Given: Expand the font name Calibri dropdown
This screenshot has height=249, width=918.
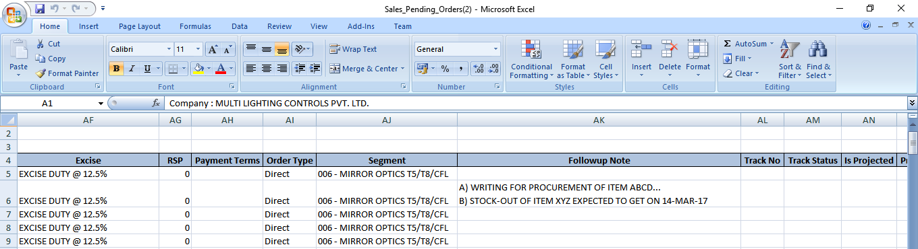Looking at the screenshot, I should point(169,49).
